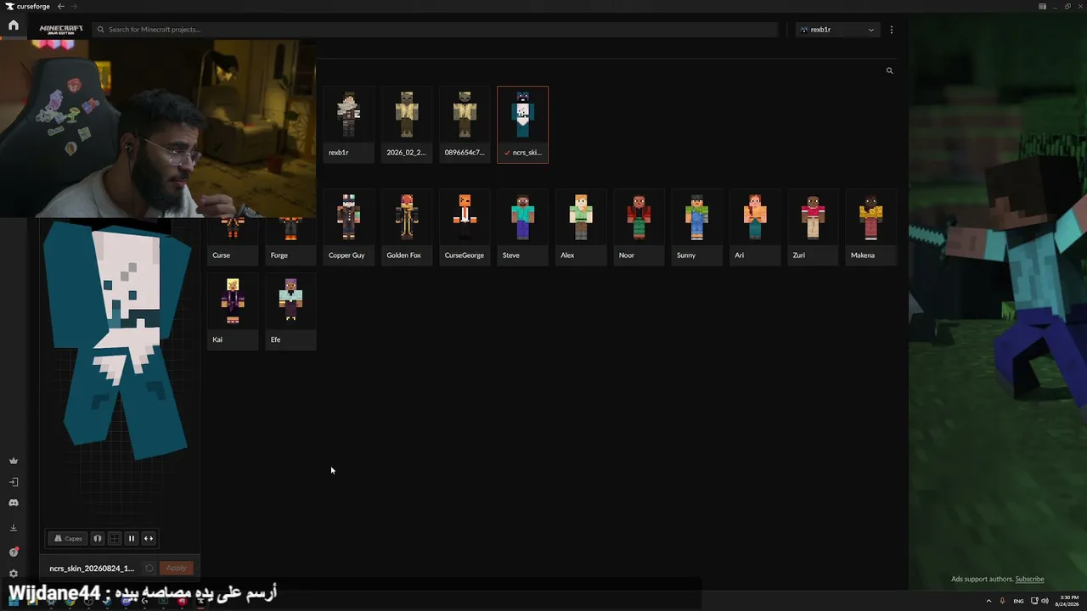This screenshot has width=1087, height=611.
Task: Click the ENG language indicator in taskbar
Action: pos(1018,601)
